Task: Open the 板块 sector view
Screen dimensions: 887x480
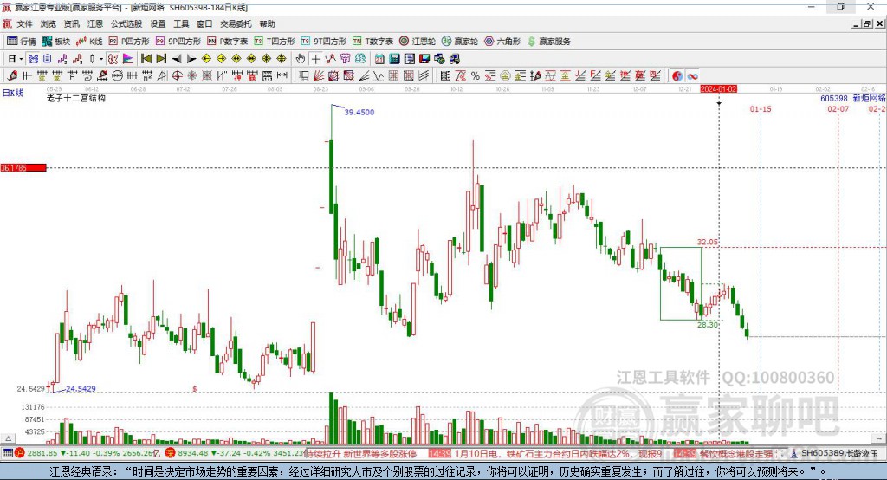Action: pos(55,42)
